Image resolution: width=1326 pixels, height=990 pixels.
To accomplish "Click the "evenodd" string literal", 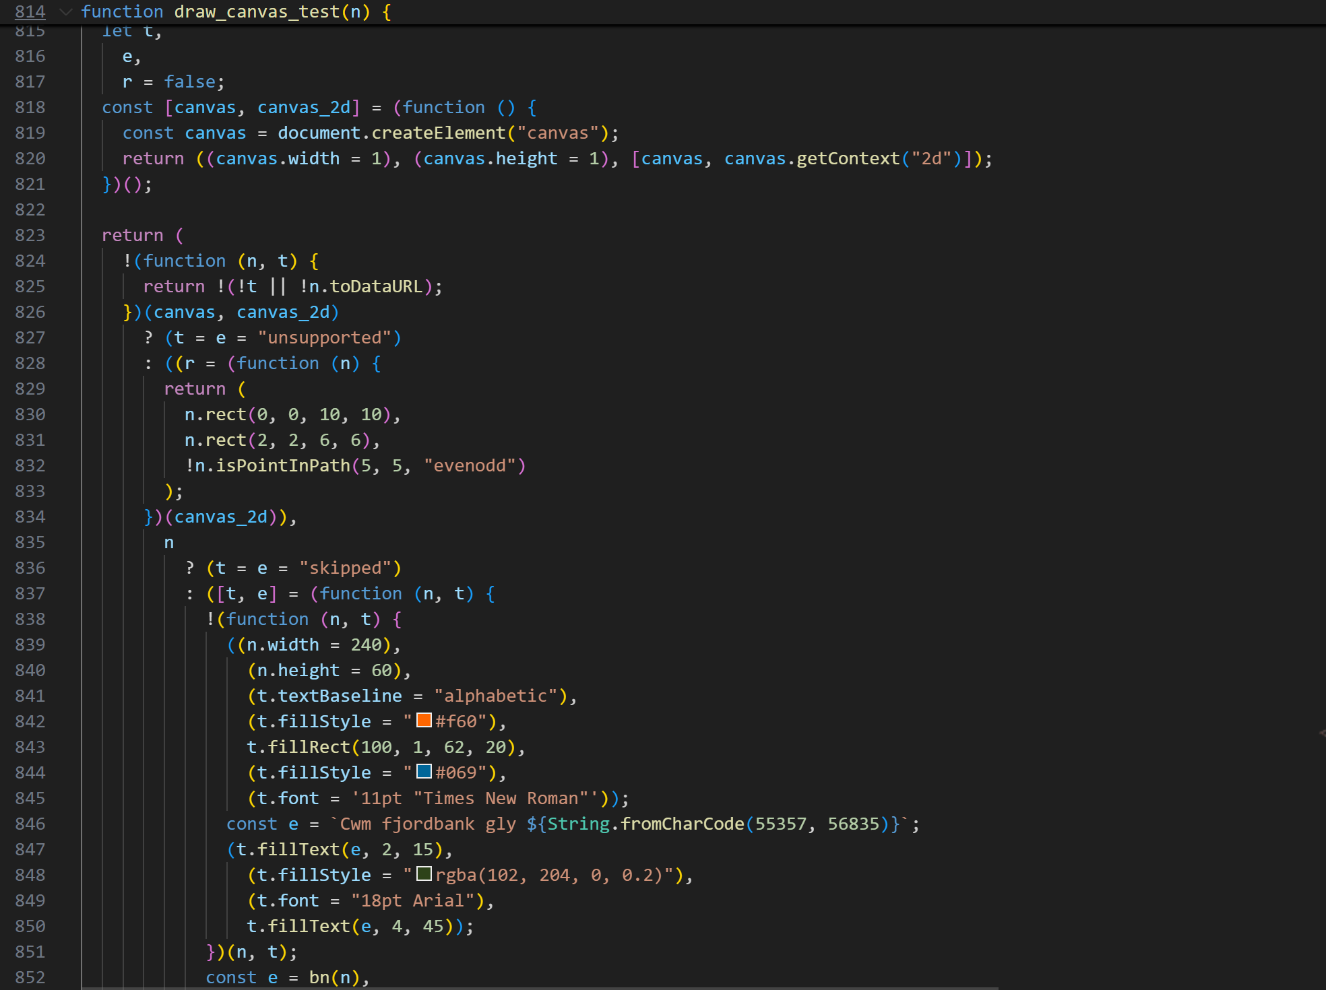I will 470,465.
